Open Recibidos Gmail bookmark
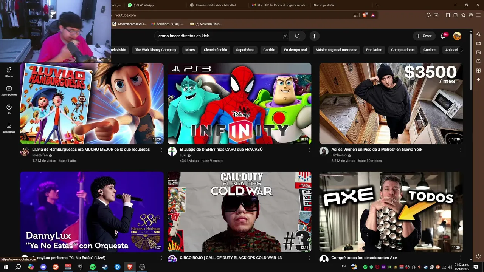 [168, 24]
